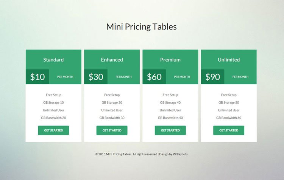Click Per Month label under Unlimited

coord(240,77)
